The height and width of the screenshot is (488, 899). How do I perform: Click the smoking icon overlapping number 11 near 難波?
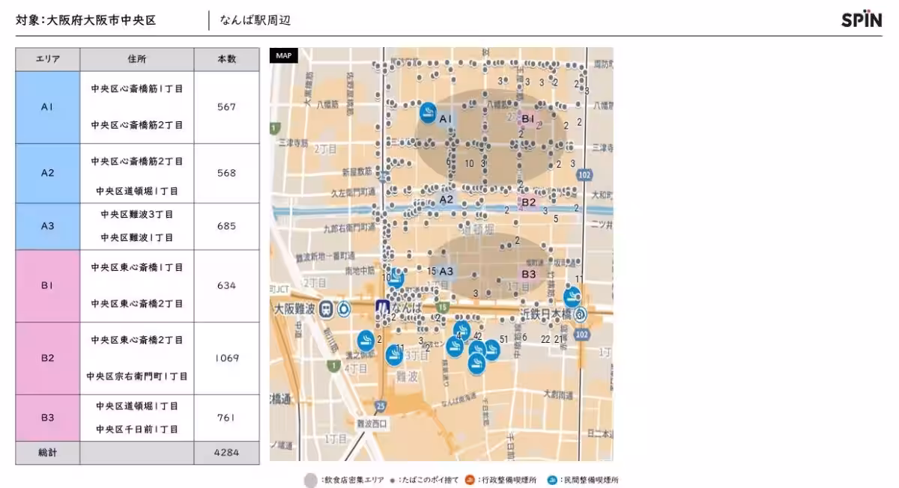394,355
